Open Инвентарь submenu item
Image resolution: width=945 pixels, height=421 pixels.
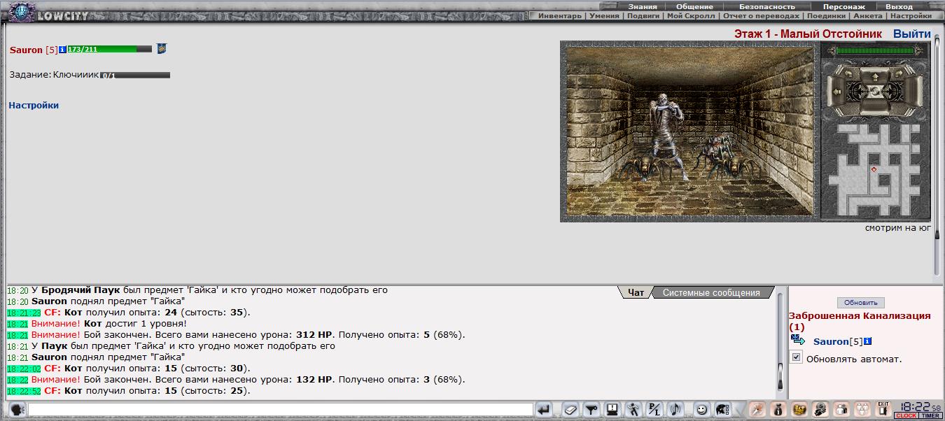point(560,15)
